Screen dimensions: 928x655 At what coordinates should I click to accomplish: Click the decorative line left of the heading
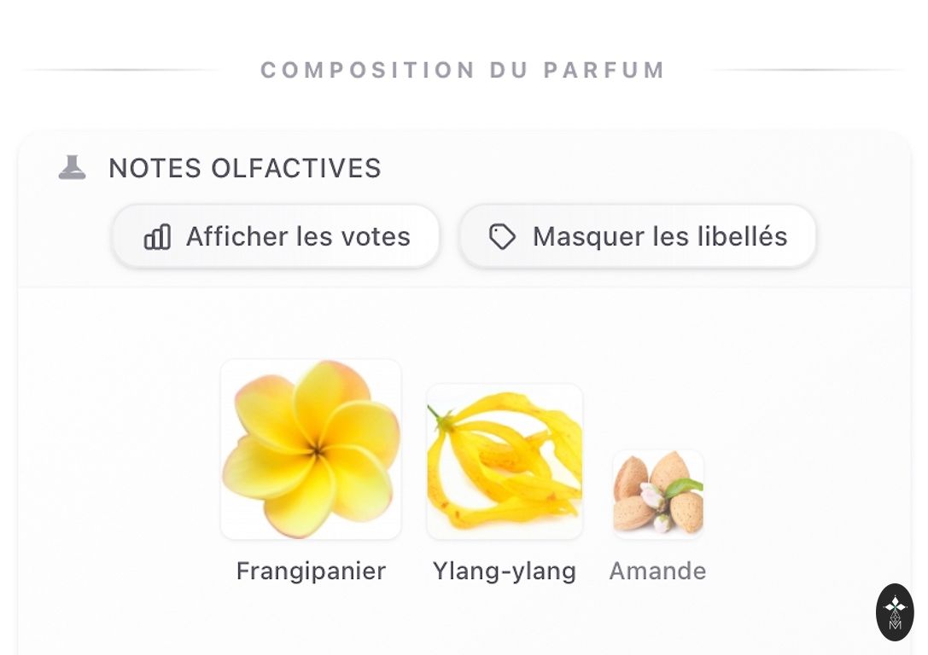pyautogui.click(x=120, y=70)
